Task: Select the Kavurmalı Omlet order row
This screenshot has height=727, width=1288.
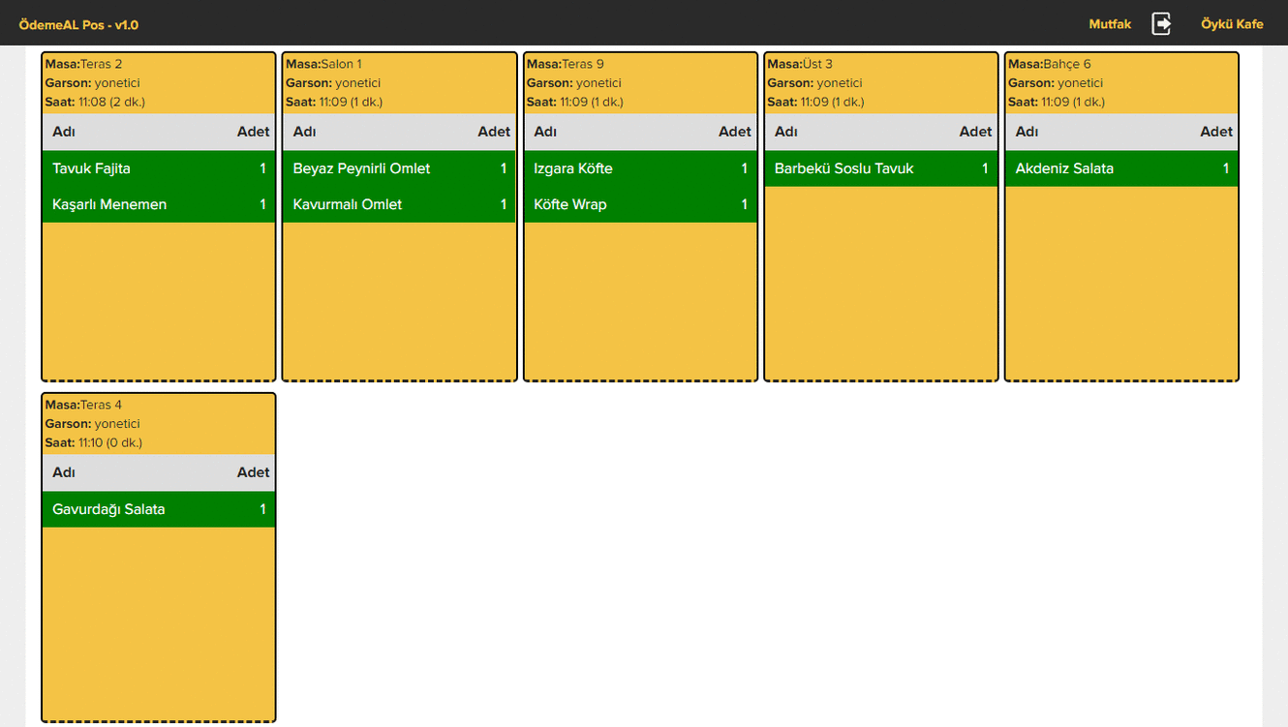Action: point(399,204)
